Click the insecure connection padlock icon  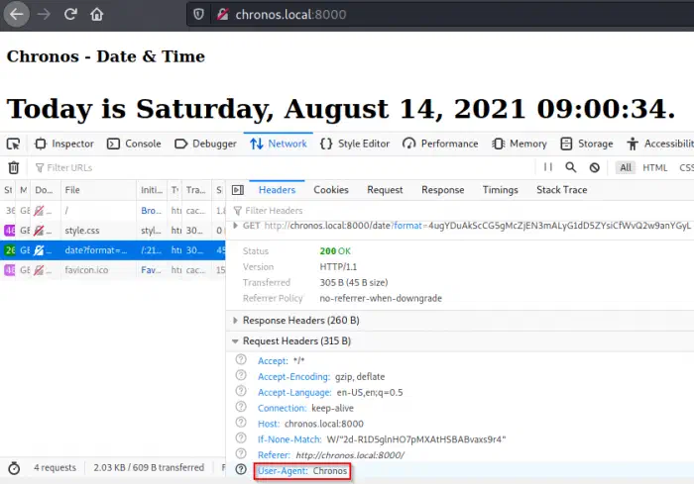pos(222,14)
